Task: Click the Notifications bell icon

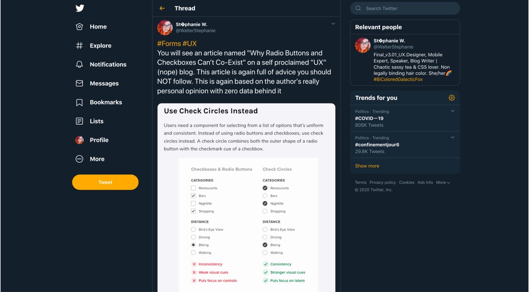Action: pos(80,64)
